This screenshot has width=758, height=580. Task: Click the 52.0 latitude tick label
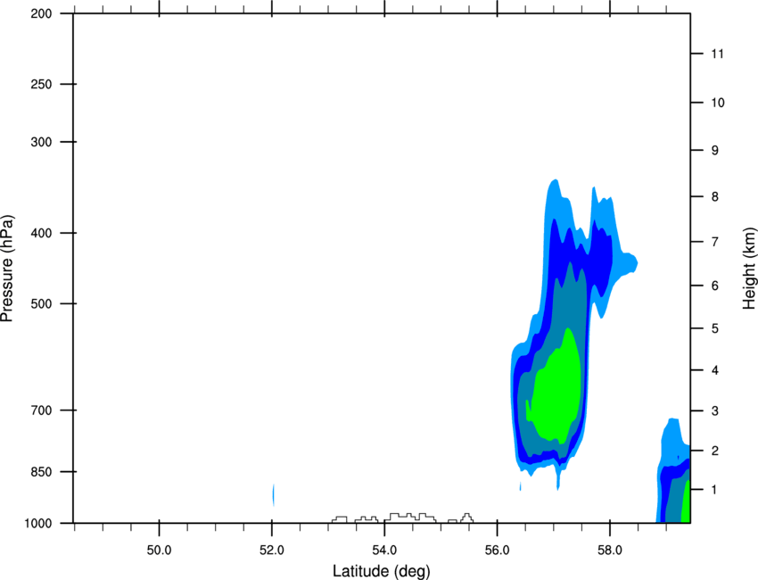point(272,551)
